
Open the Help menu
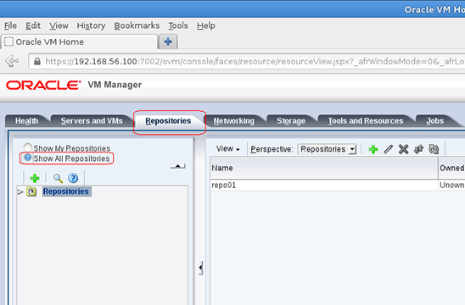coord(206,25)
